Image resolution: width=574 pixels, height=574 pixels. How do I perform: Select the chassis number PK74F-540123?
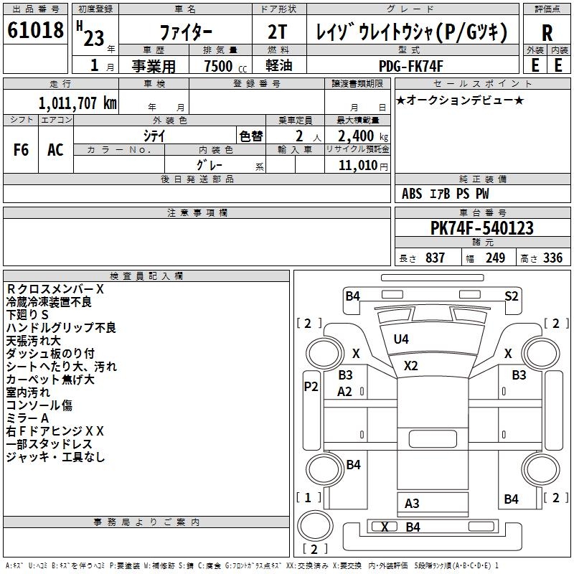click(x=481, y=227)
